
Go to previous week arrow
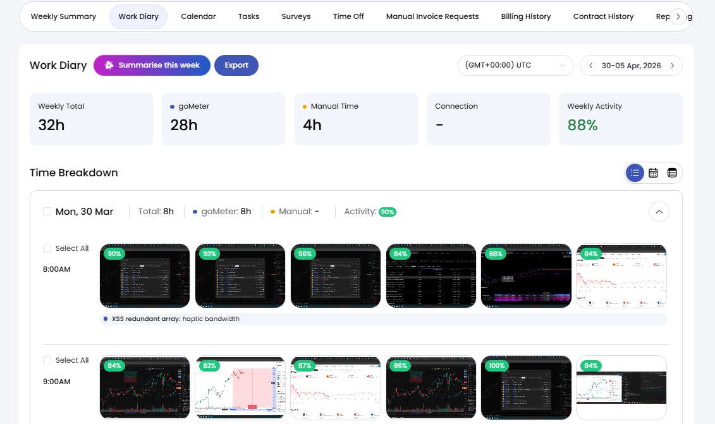591,66
